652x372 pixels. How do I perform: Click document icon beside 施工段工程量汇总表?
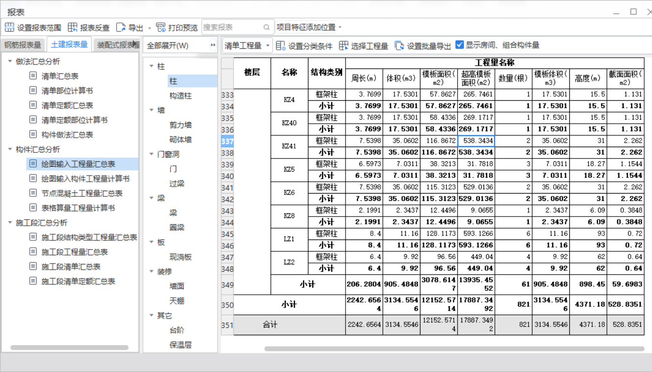[33, 252]
